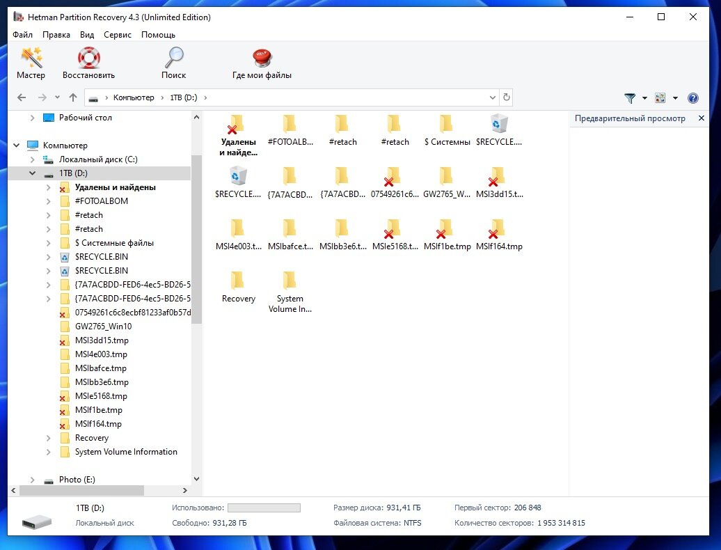The image size is (721, 550).
Task: Select deleted MSIe5168.t... folder icon
Action: pos(395,235)
